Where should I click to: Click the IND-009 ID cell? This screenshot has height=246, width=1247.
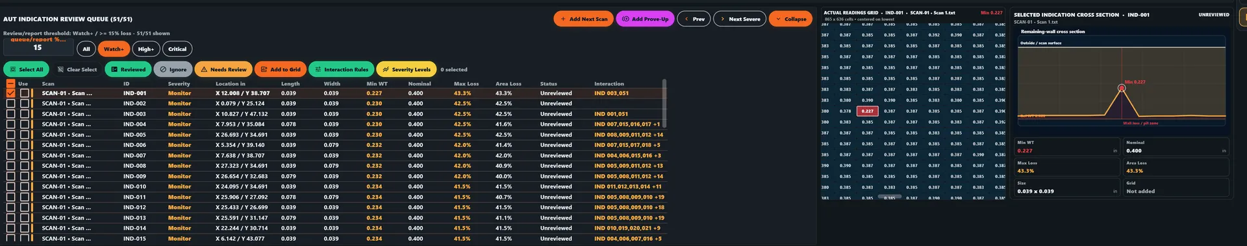tap(134, 176)
